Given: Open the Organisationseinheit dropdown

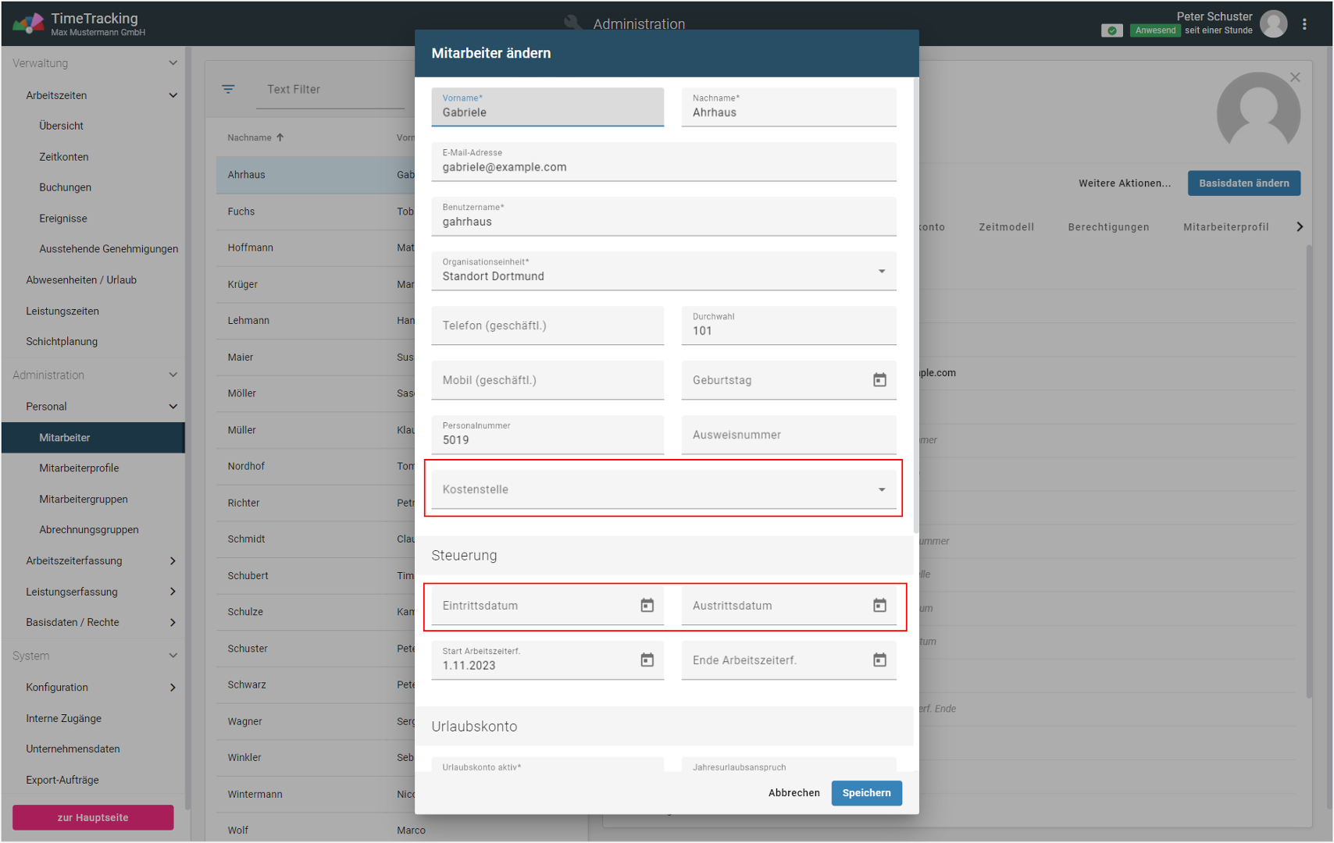Looking at the screenshot, I should coord(881,271).
